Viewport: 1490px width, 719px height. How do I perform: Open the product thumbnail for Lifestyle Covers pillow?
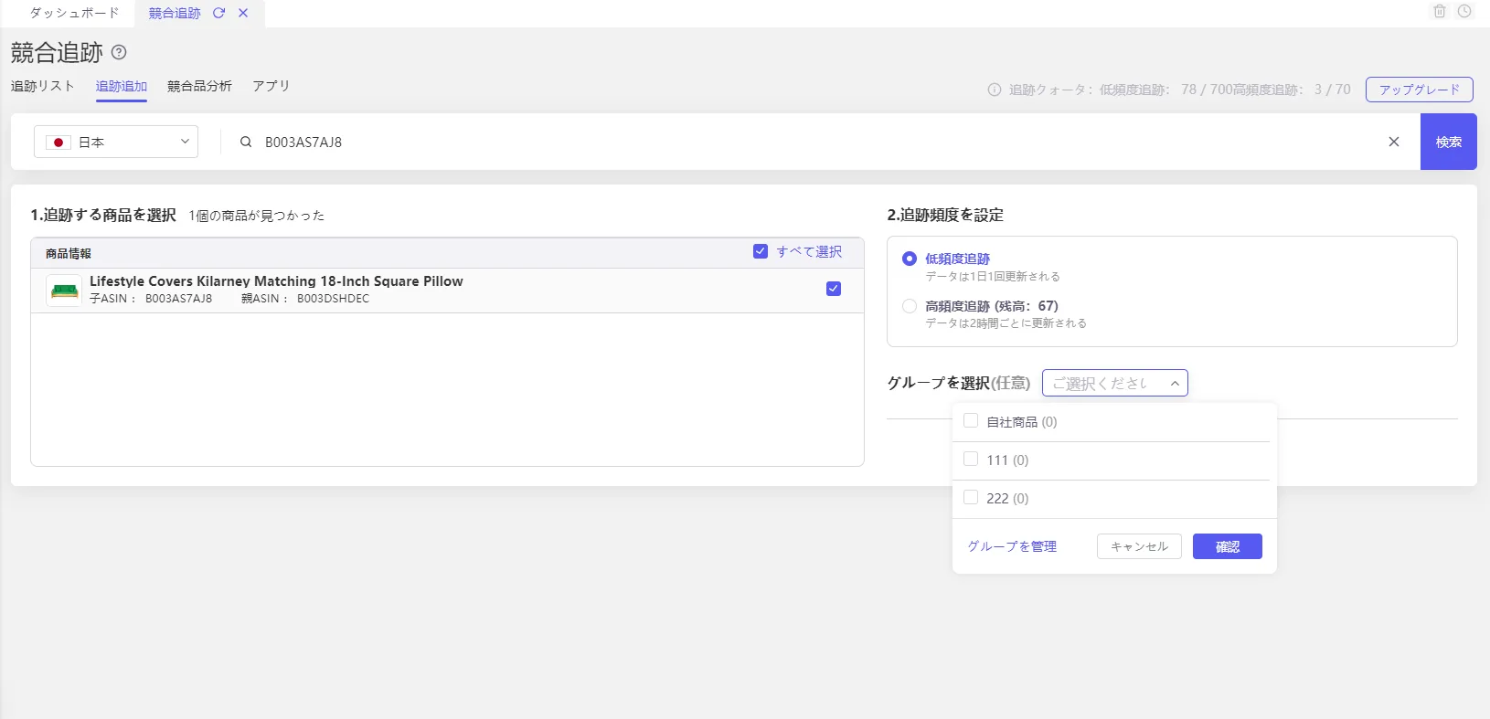[64, 291]
